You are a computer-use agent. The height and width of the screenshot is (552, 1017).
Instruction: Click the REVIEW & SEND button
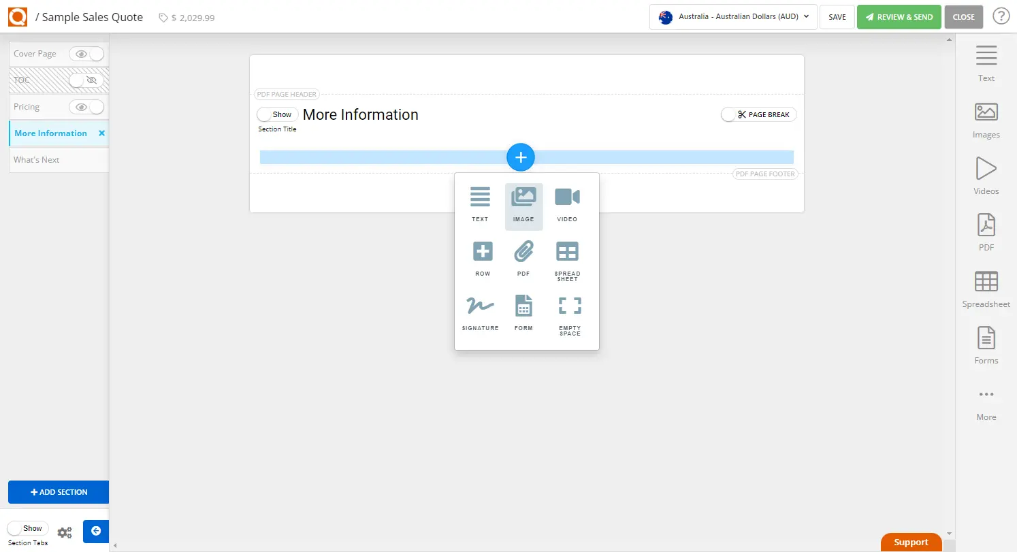[899, 17]
